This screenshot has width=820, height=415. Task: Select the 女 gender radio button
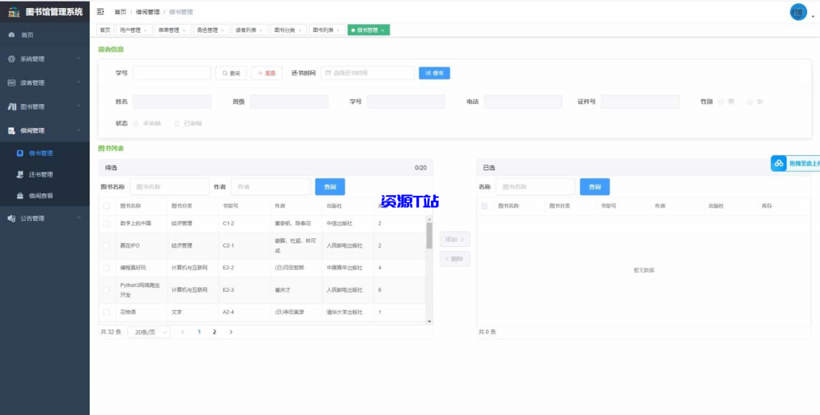(750, 102)
